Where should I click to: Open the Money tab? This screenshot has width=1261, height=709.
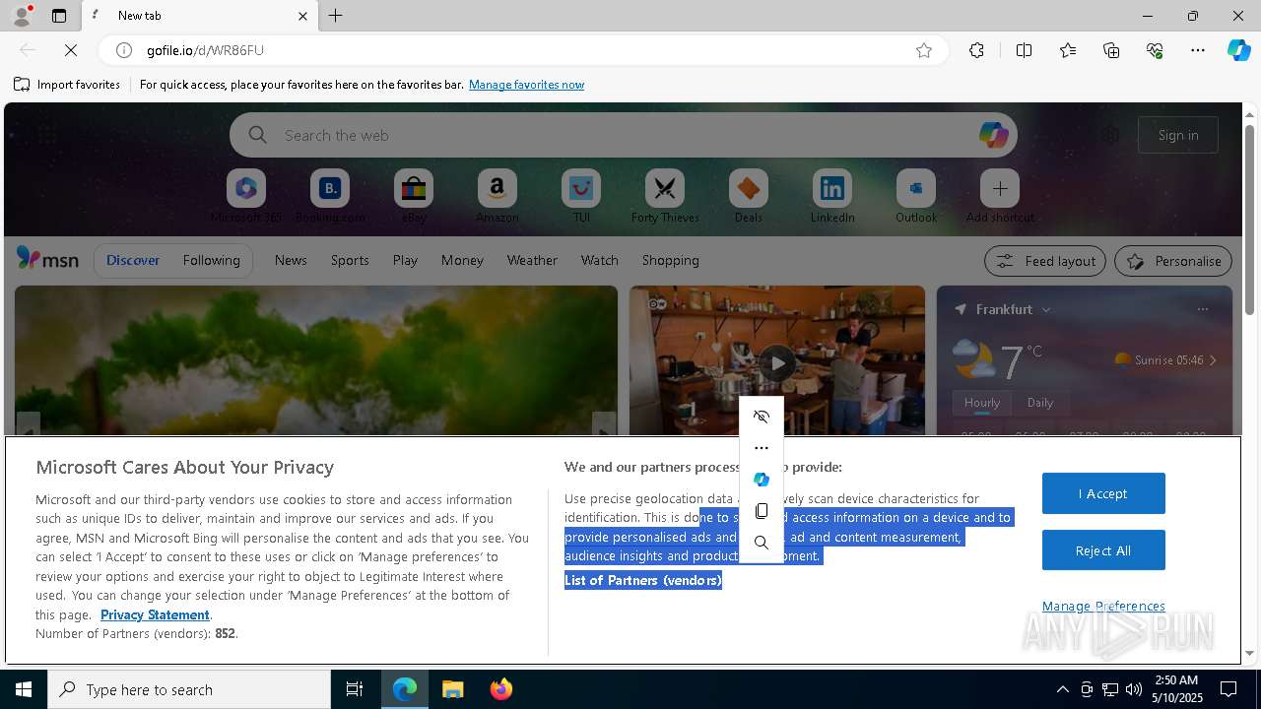pos(462,260)
